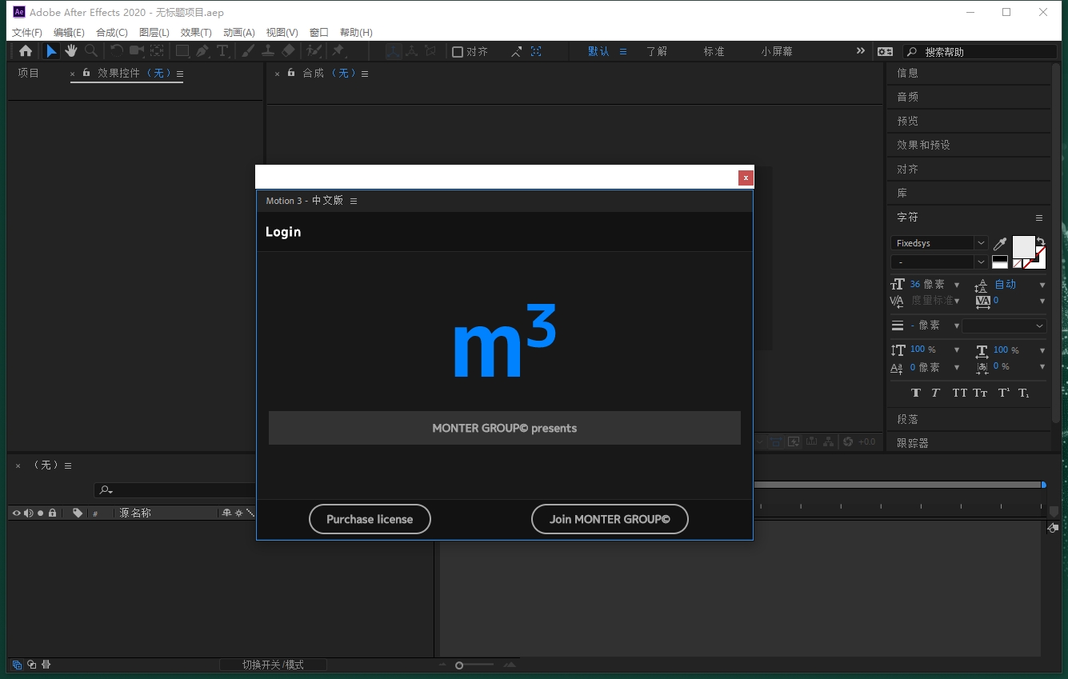Select the Roto Brush tool
This screenshot has height=679, width=1068.
(314, 51)
